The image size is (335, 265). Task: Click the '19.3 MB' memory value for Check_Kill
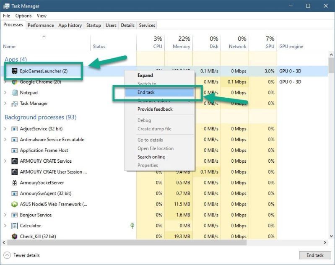(182, 236)
